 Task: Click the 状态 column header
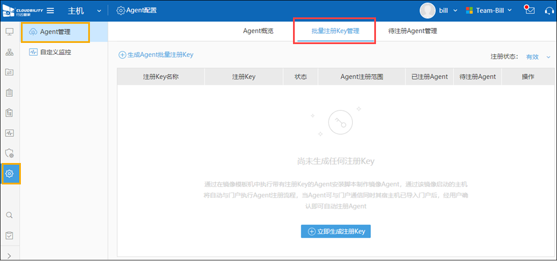[x=301, y=77]
